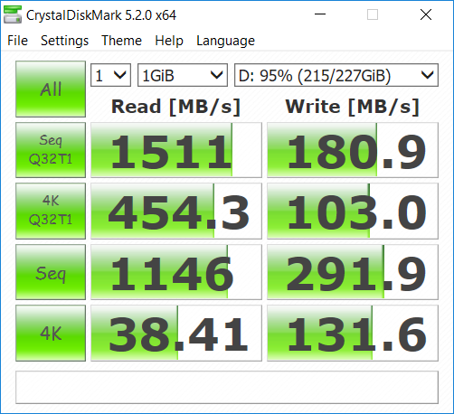Click the Seq write result 291.9
Screen dimensions: 454x414
click(x=353, y=272)
